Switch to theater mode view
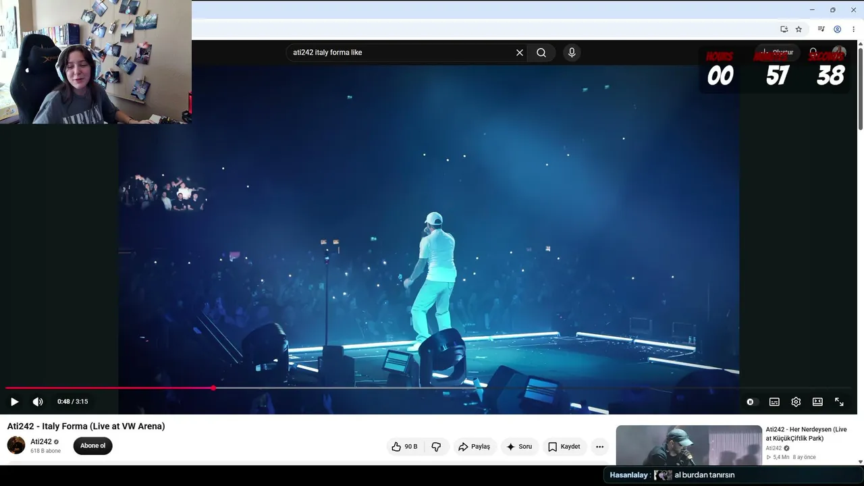 tap(817, 402)
